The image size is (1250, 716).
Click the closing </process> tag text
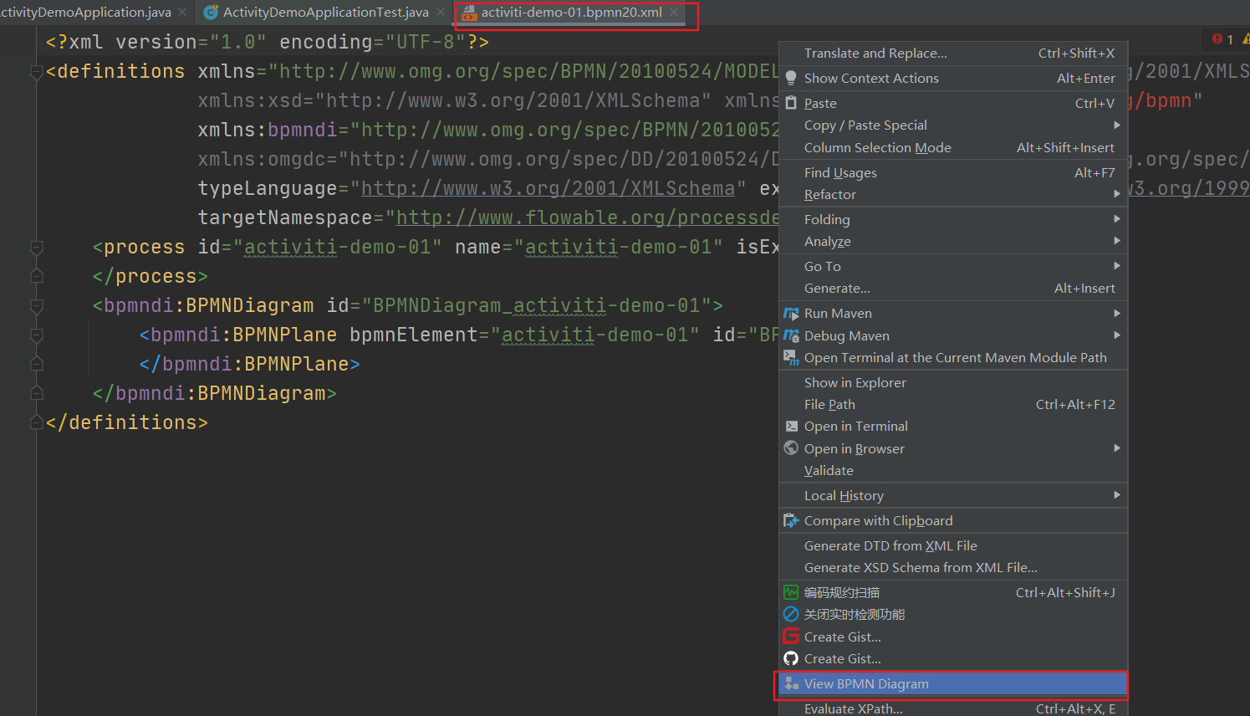pos(151,276)
